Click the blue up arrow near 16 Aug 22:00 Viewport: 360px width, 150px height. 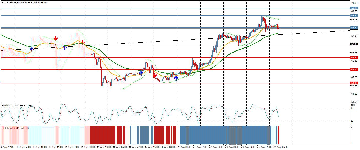[141, 73]
